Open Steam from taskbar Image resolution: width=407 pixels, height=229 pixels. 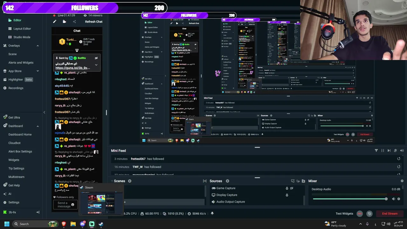101,224
